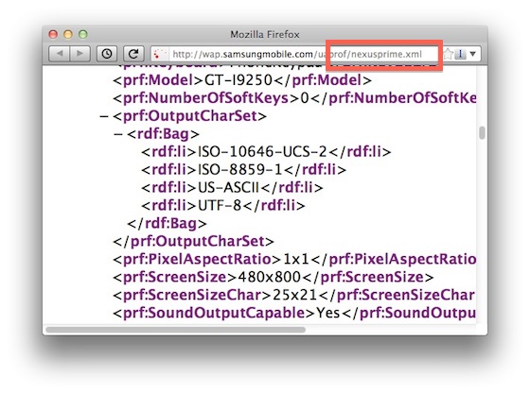Collapse the prf:OutputCharSet node

(104, 116)
